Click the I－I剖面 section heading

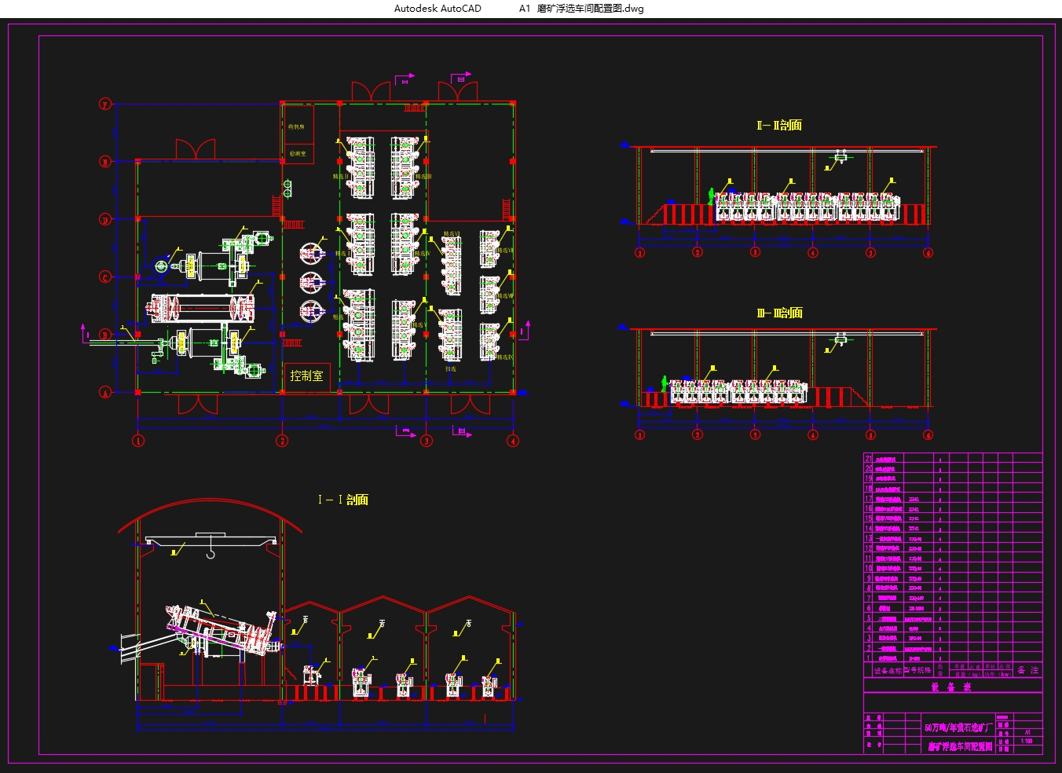pyautogui.click(x=342, y=500)
